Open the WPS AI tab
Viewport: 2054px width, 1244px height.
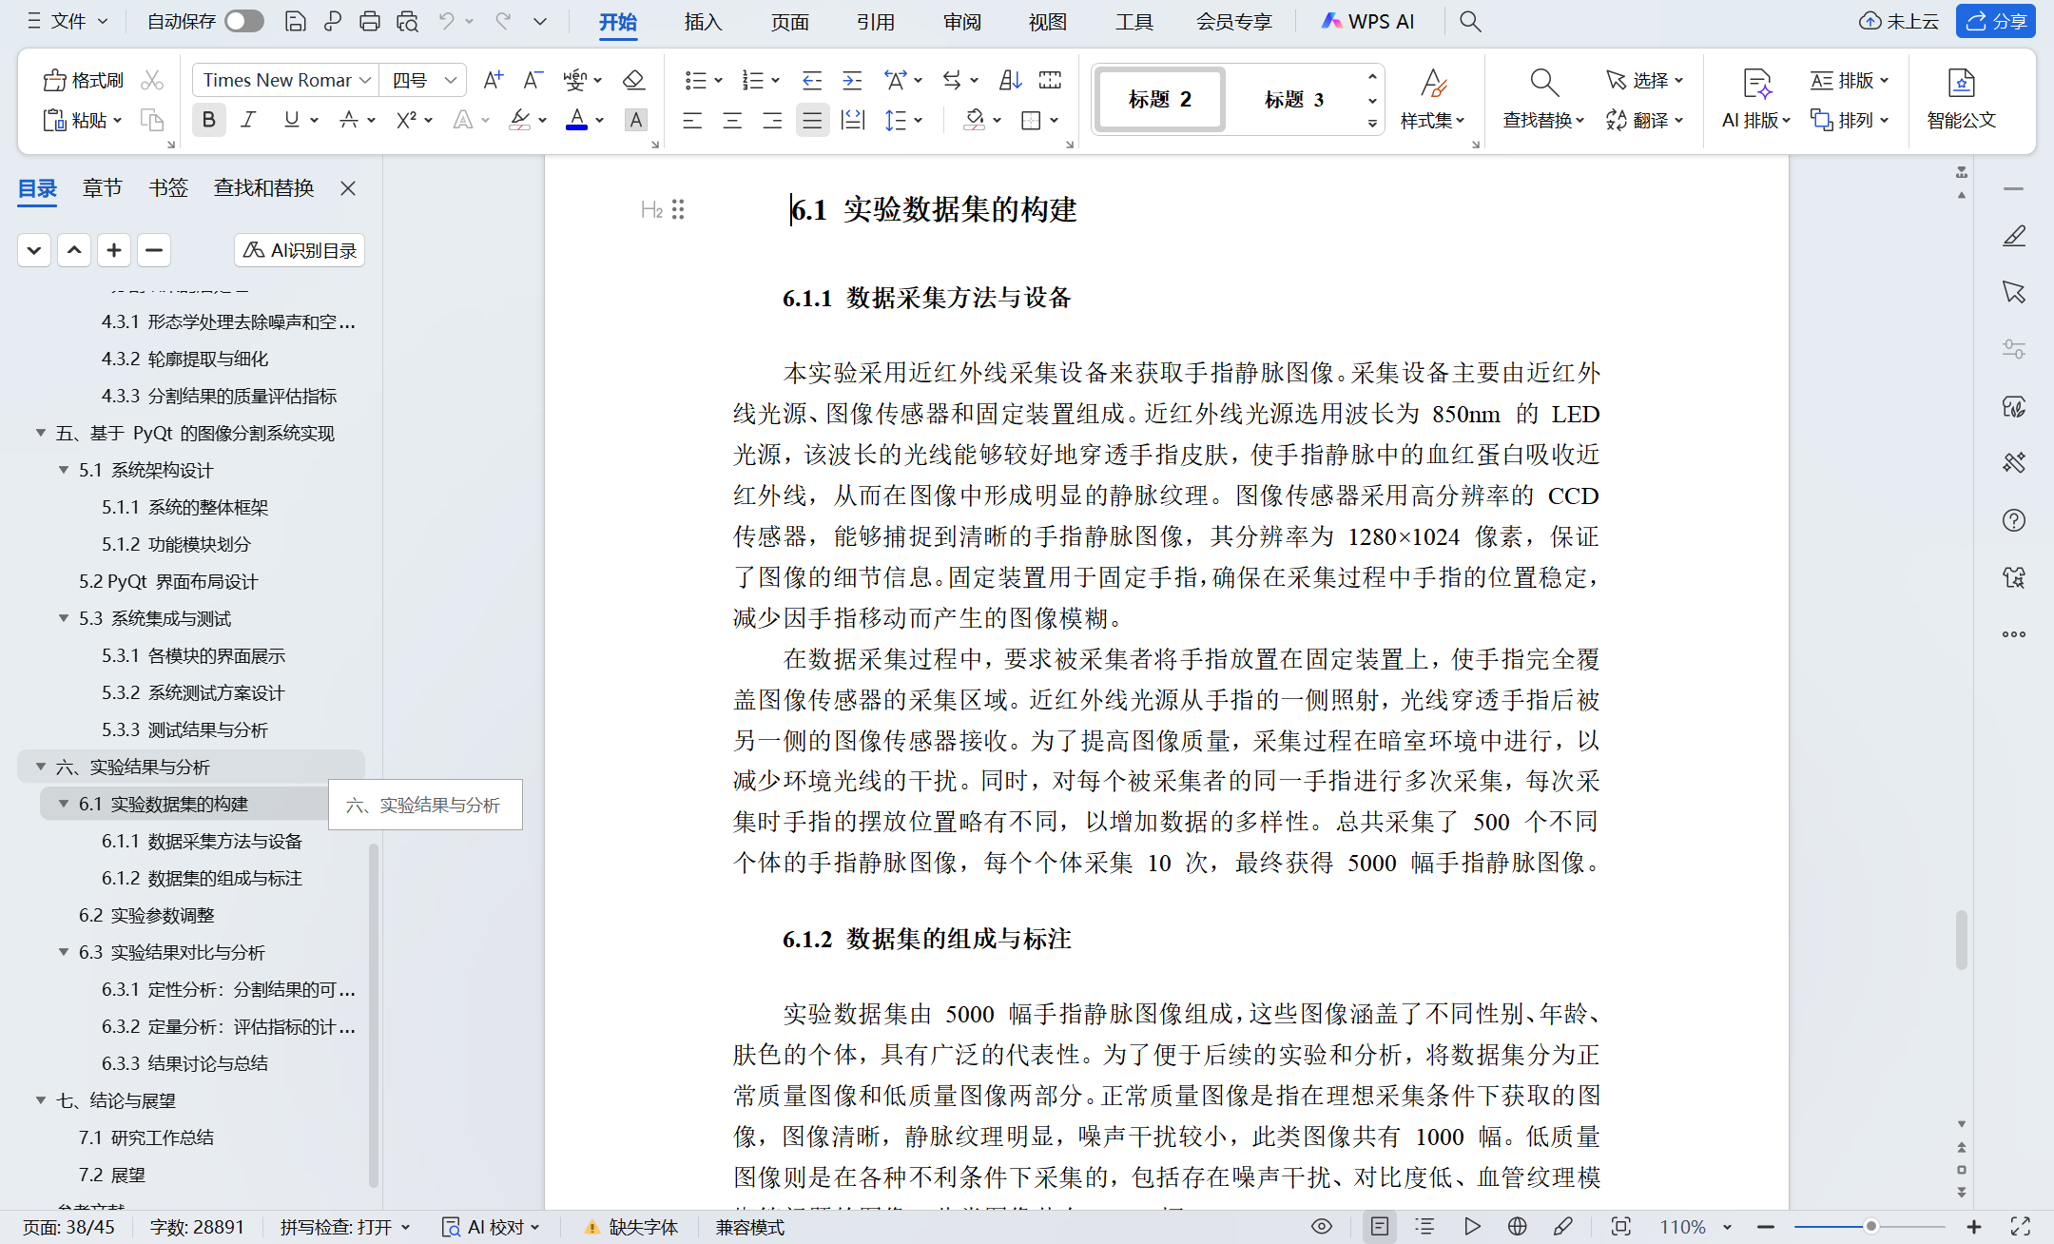pos(1367,21)
